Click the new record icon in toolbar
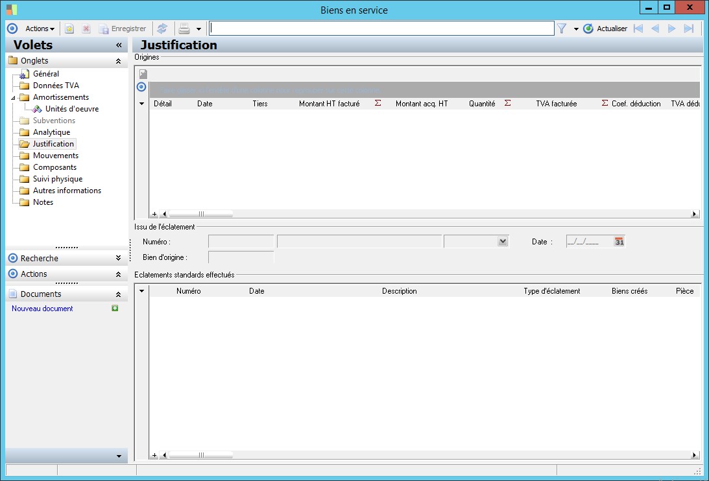Image resolution: width=709 pixels, height=481 pixels. click(x=69, y=29)
